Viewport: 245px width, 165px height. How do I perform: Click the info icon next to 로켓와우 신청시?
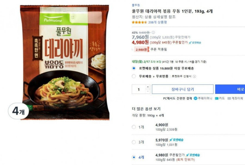[x=194, y=76]
